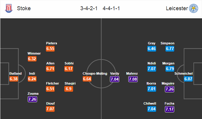Click the Leicester City club crest
The image size is (202, 119).
click(x=194, y=8)
